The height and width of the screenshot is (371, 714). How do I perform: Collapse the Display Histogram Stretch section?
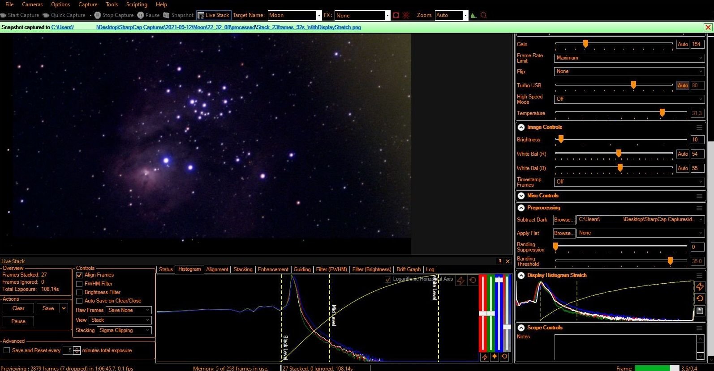521,275
